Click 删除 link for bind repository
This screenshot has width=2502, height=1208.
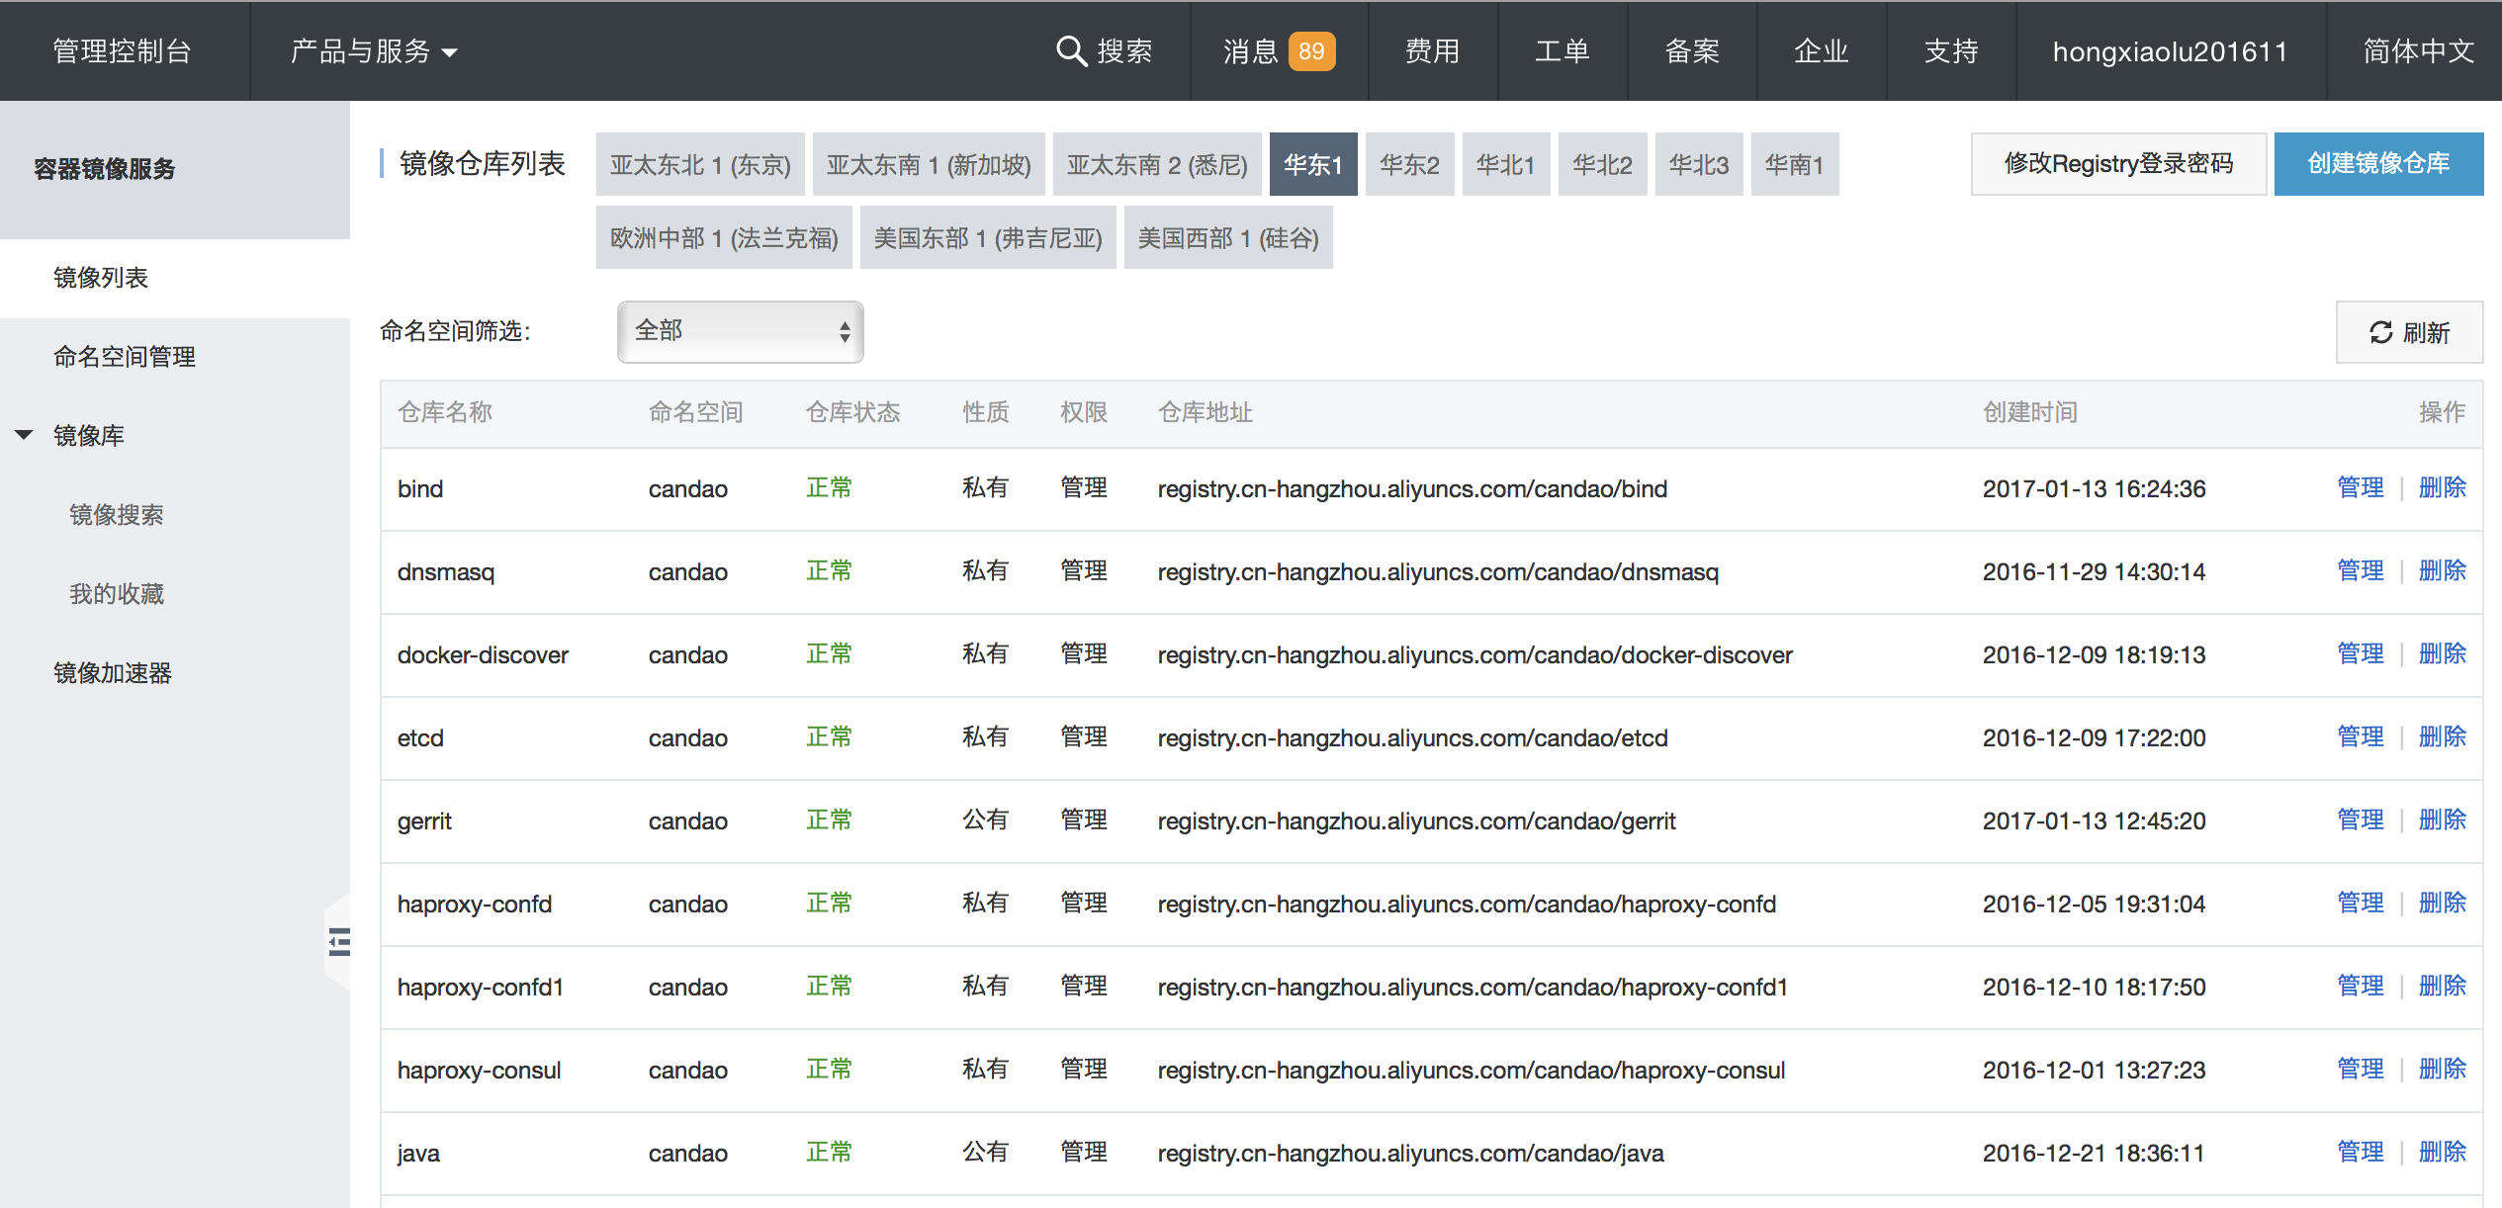pyautogui.click(x=2442, y=488)
